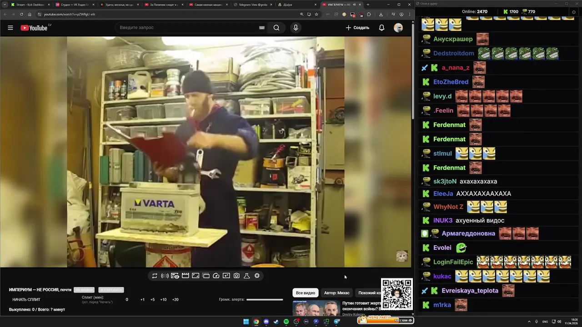
Task: Open the speedometer playback speed icon
Action: tap(216, 276)
